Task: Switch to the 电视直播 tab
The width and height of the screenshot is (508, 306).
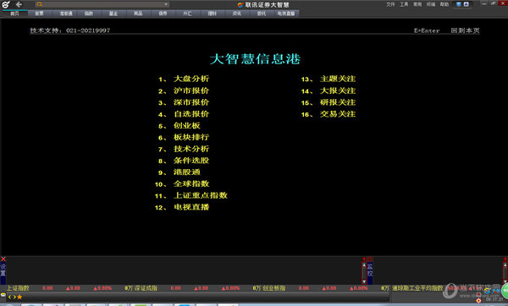Action: tap(286, 14)
